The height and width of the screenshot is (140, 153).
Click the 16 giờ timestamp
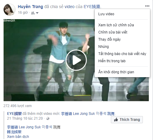(x=23, y=13)
